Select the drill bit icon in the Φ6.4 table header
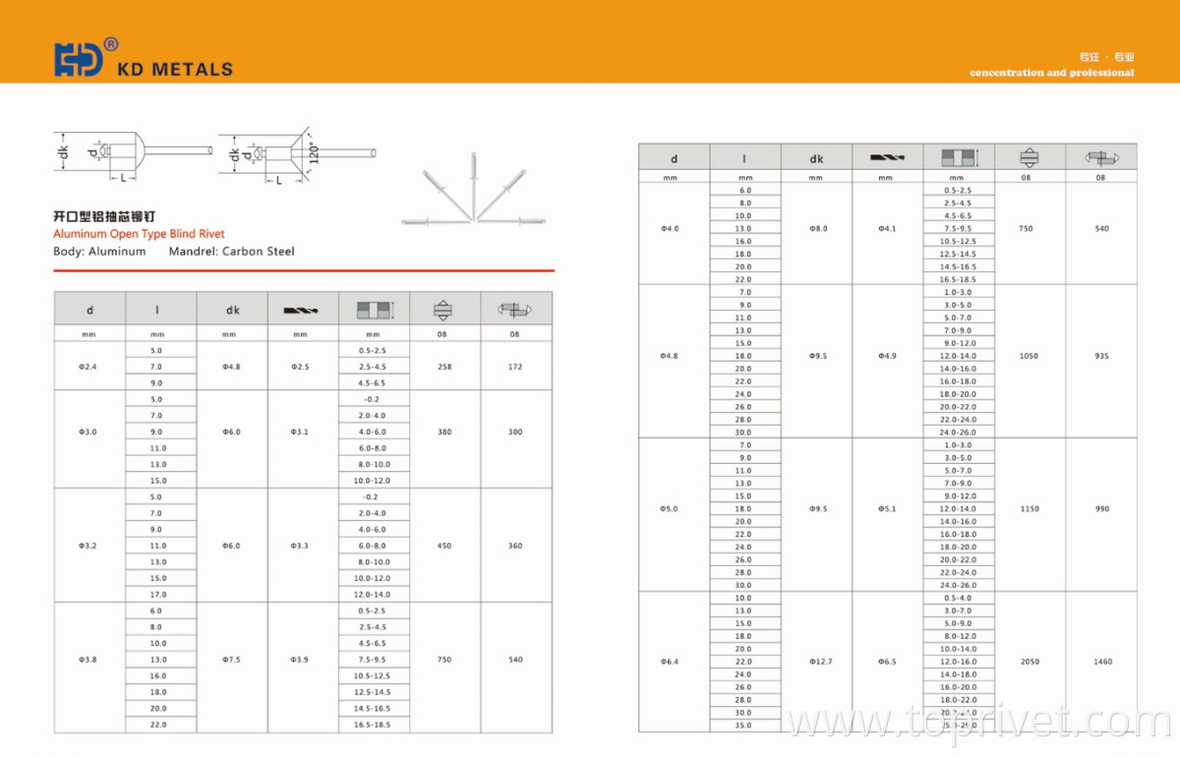Screen dimensions: 1180x757 click(887, 157)
